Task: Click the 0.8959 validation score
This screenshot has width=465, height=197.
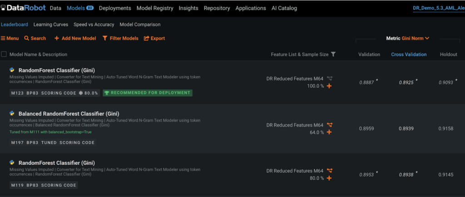Action: coord(366,128)
